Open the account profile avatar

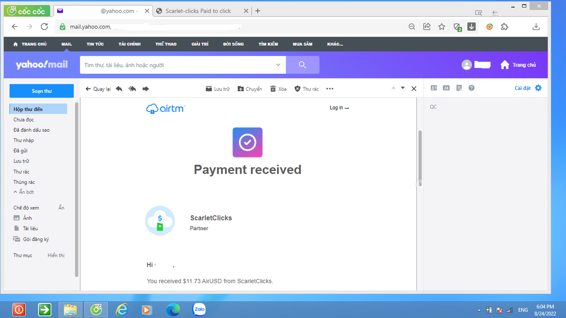(x=467, y=65)
